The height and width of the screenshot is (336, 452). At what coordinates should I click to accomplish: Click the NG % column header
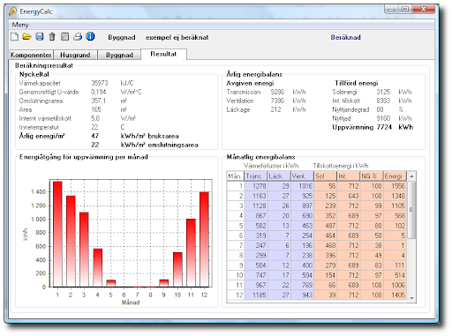(372, 176)
